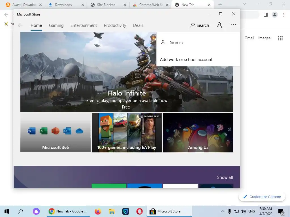This screenshot has width=290, height=217.
Task: Open taskbar search magnifier
Action: (x=20, y=211)
